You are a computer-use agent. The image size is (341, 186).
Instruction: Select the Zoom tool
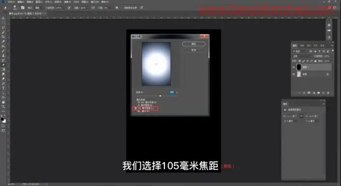click(3, 107)
